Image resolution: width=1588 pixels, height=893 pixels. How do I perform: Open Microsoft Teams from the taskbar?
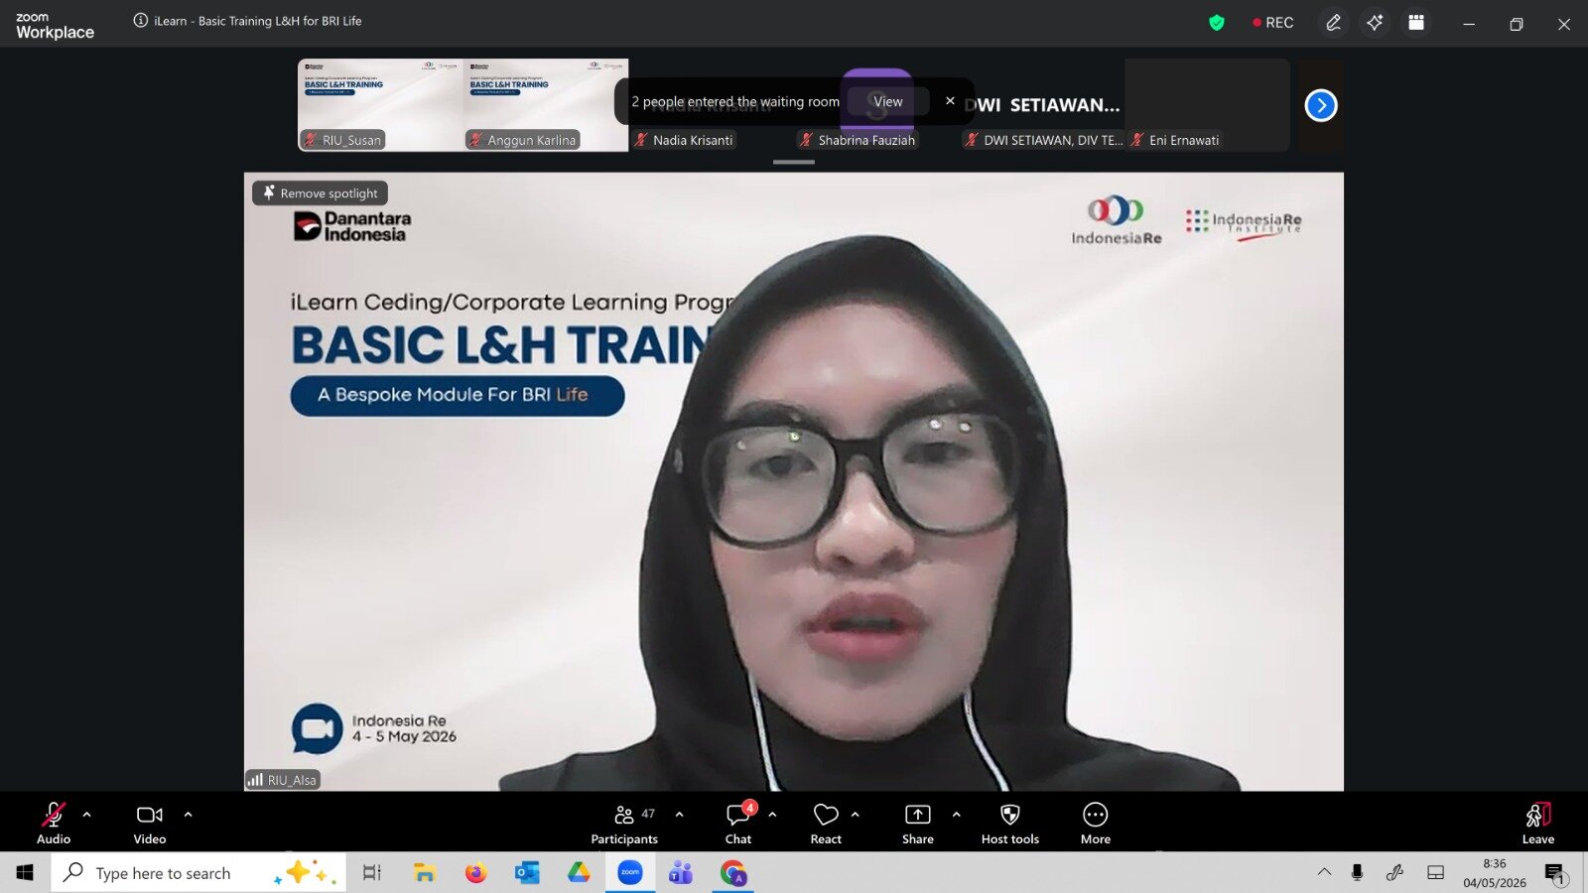(681, 873)
